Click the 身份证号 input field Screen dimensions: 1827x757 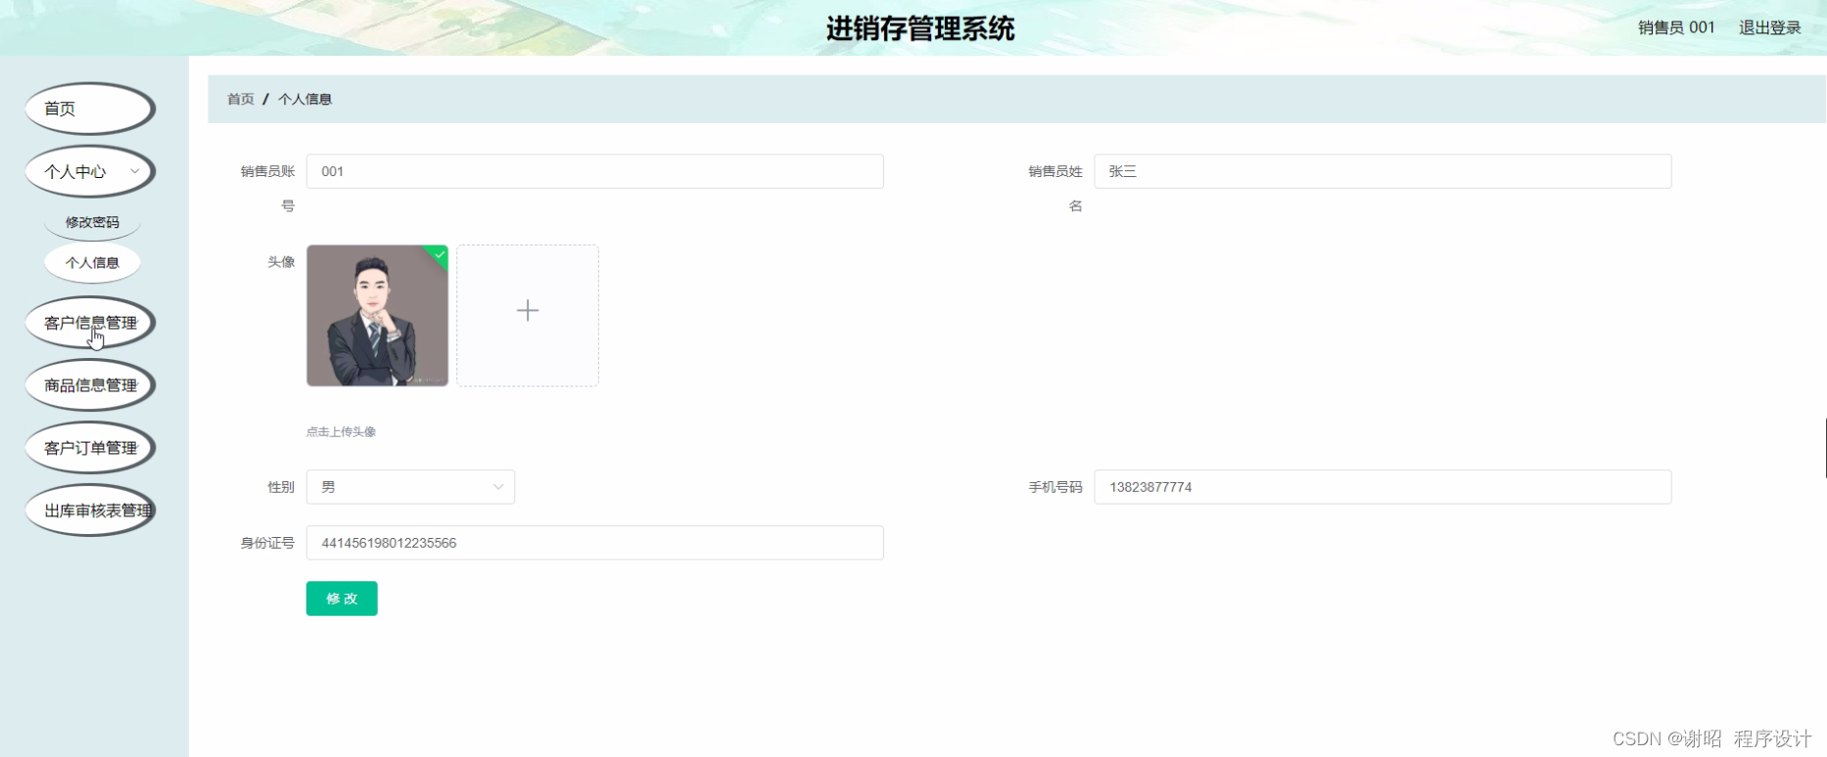pyautogui.click(x=595, y=543)
